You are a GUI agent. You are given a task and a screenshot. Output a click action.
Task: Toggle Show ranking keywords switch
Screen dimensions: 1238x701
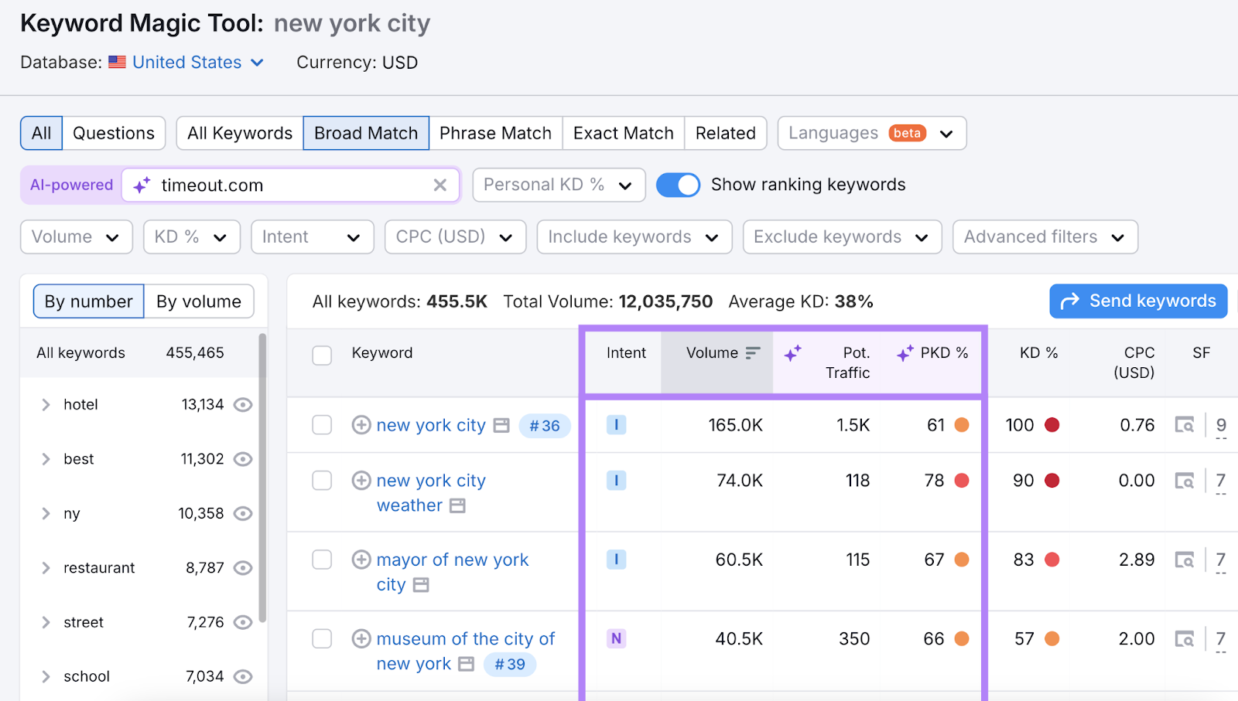pyautogui.click(x=678, y=185)
